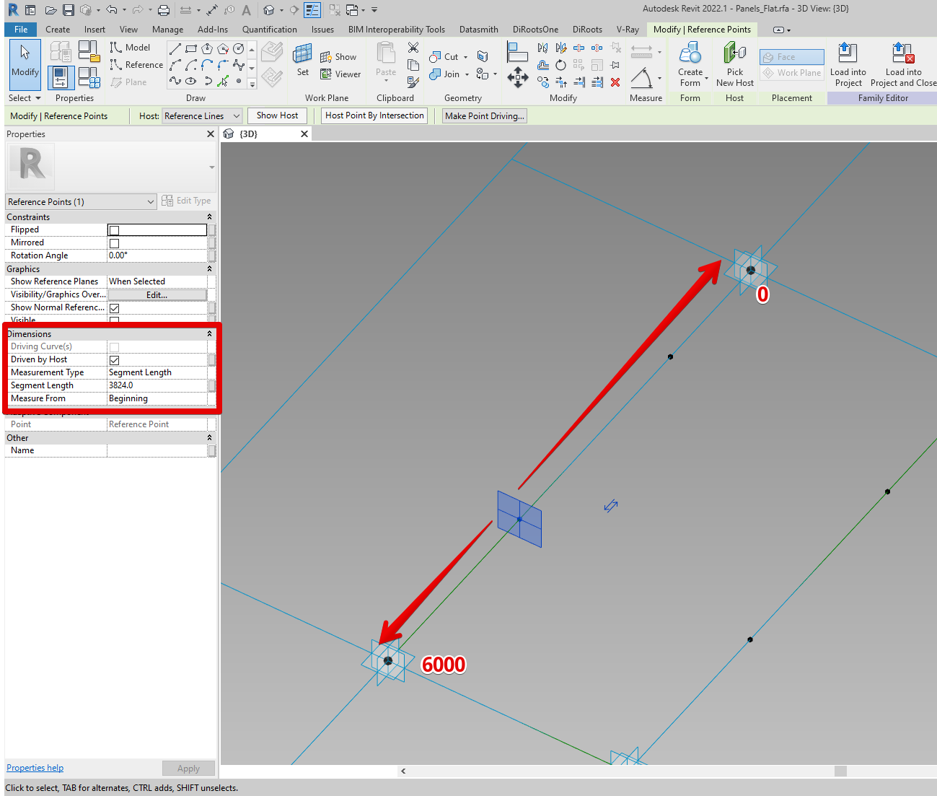
Task: Collapse the Constraints section
Action: [210, 217]
